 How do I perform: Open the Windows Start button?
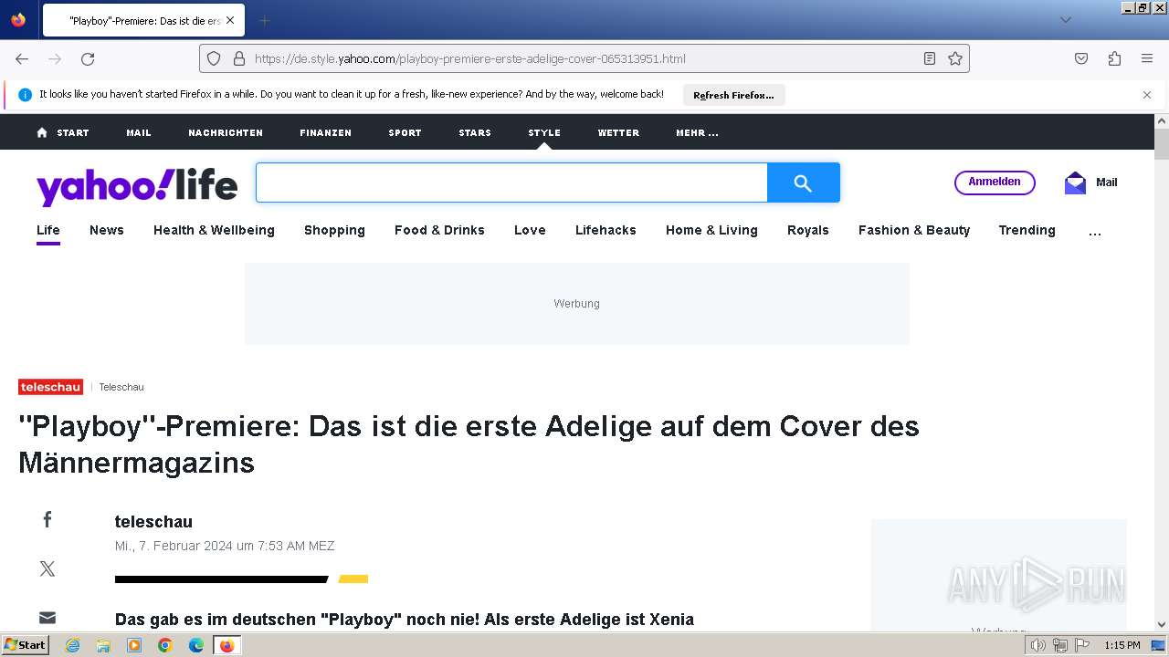pos(26,645)
